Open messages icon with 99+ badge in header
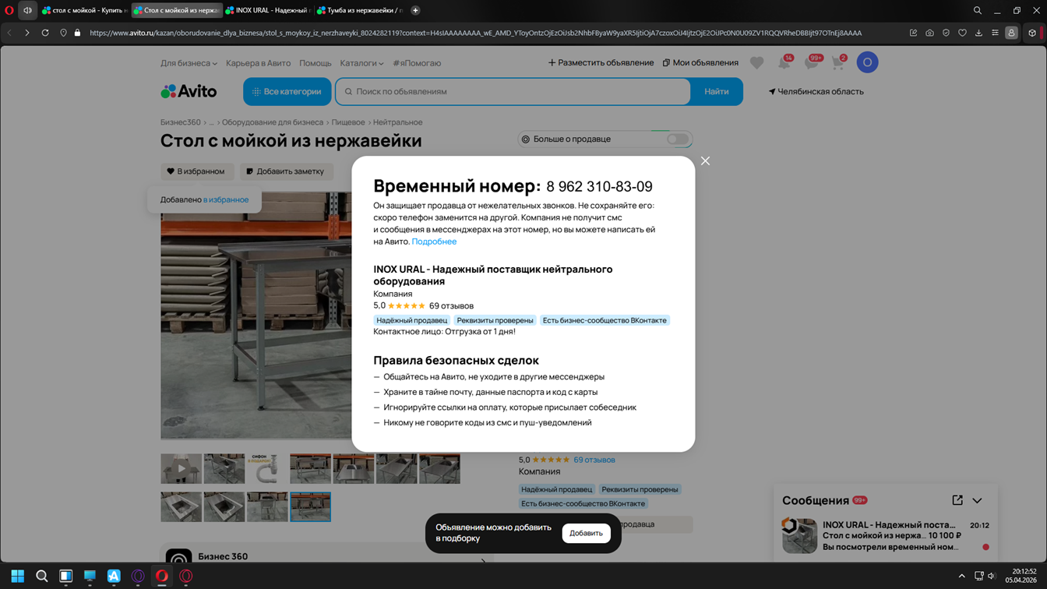Viewport: 1047px width, 589px height. (812, 63)
